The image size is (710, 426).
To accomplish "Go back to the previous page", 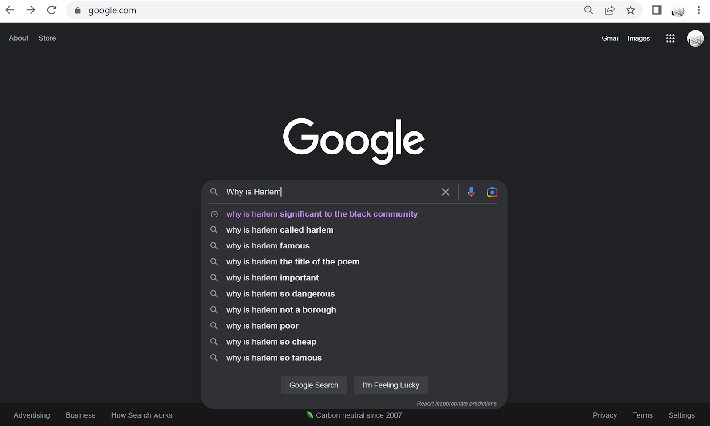I will click(x=10, y=10).
